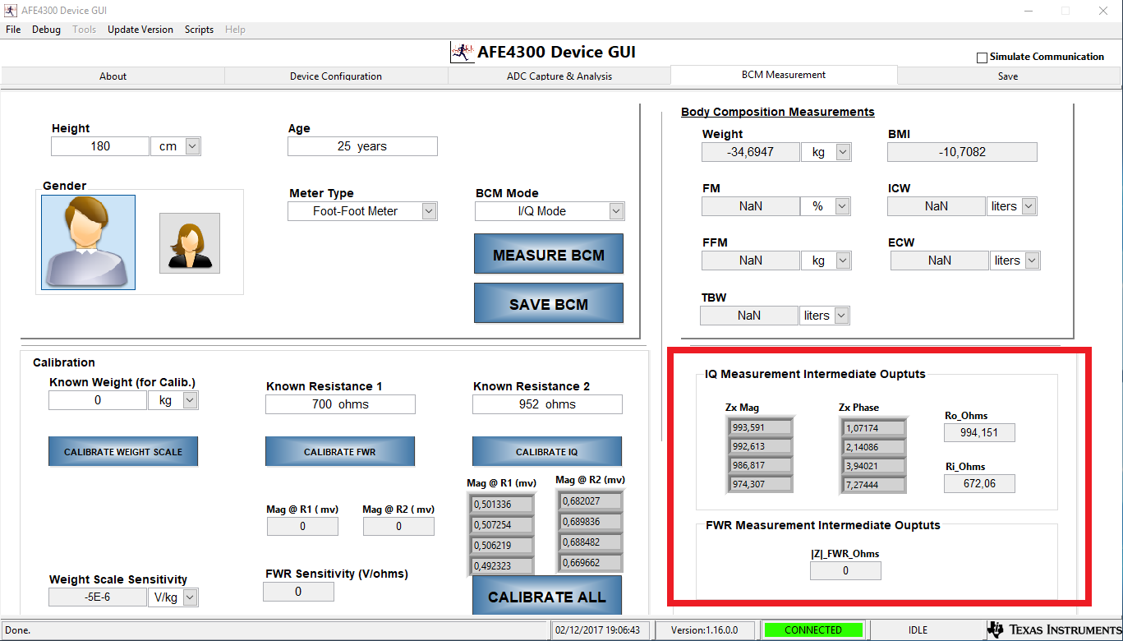This screenshot has height=641, width=1123.
Task: Click the Done. status bar message
Action: pyautogui.click(x=18, y=630)
